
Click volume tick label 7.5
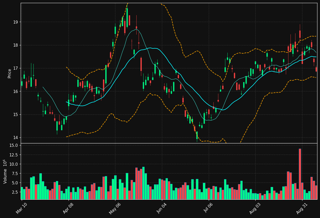(15, 173)
